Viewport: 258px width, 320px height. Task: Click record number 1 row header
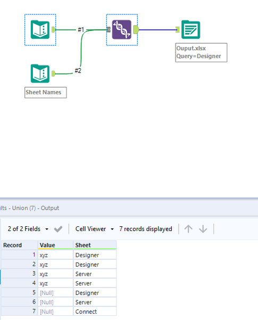pos(19,255)
